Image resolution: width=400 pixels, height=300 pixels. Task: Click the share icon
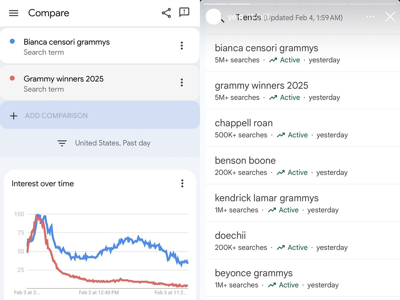(x=166, y=13)
